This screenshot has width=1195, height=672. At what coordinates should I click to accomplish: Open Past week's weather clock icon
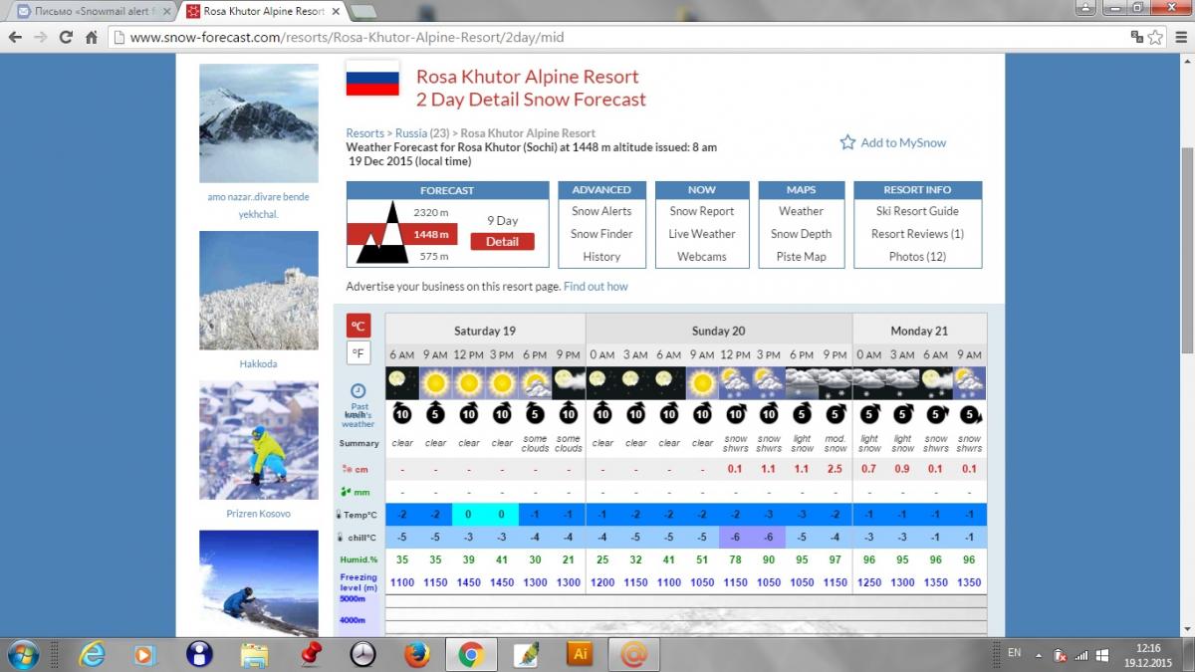tap(358, 391)
